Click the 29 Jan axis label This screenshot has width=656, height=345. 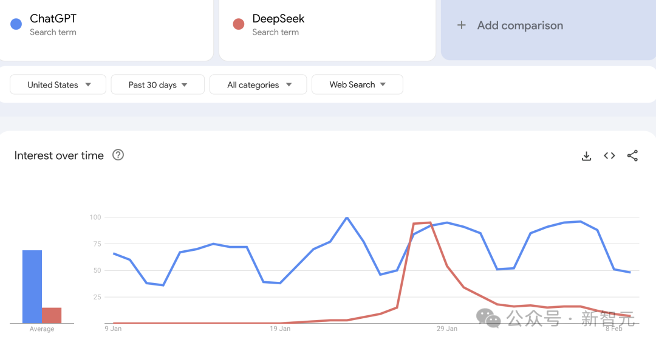pos(447,329)
